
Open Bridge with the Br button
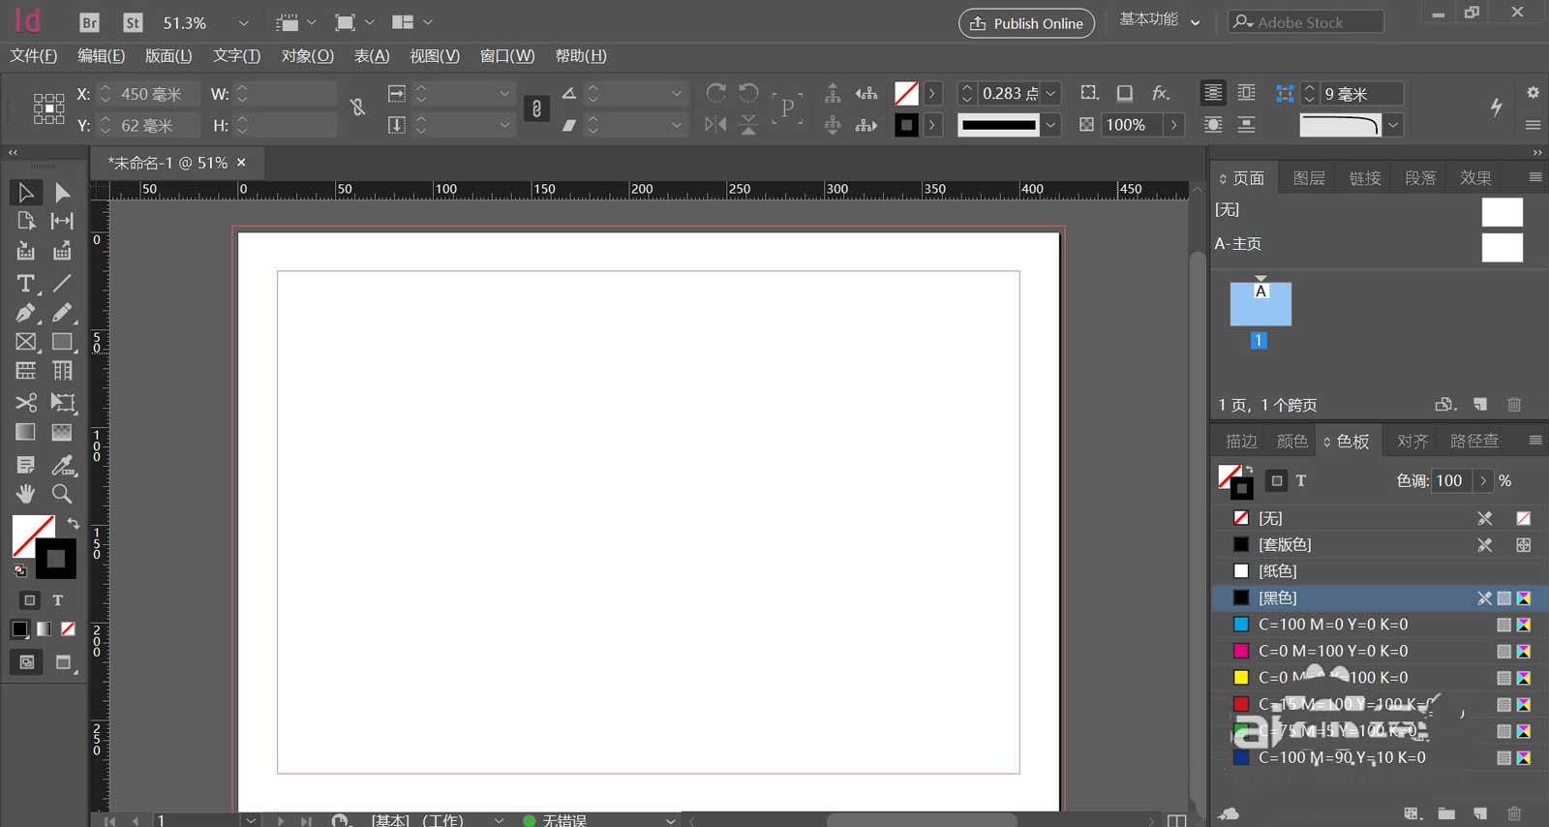point(89,22)
